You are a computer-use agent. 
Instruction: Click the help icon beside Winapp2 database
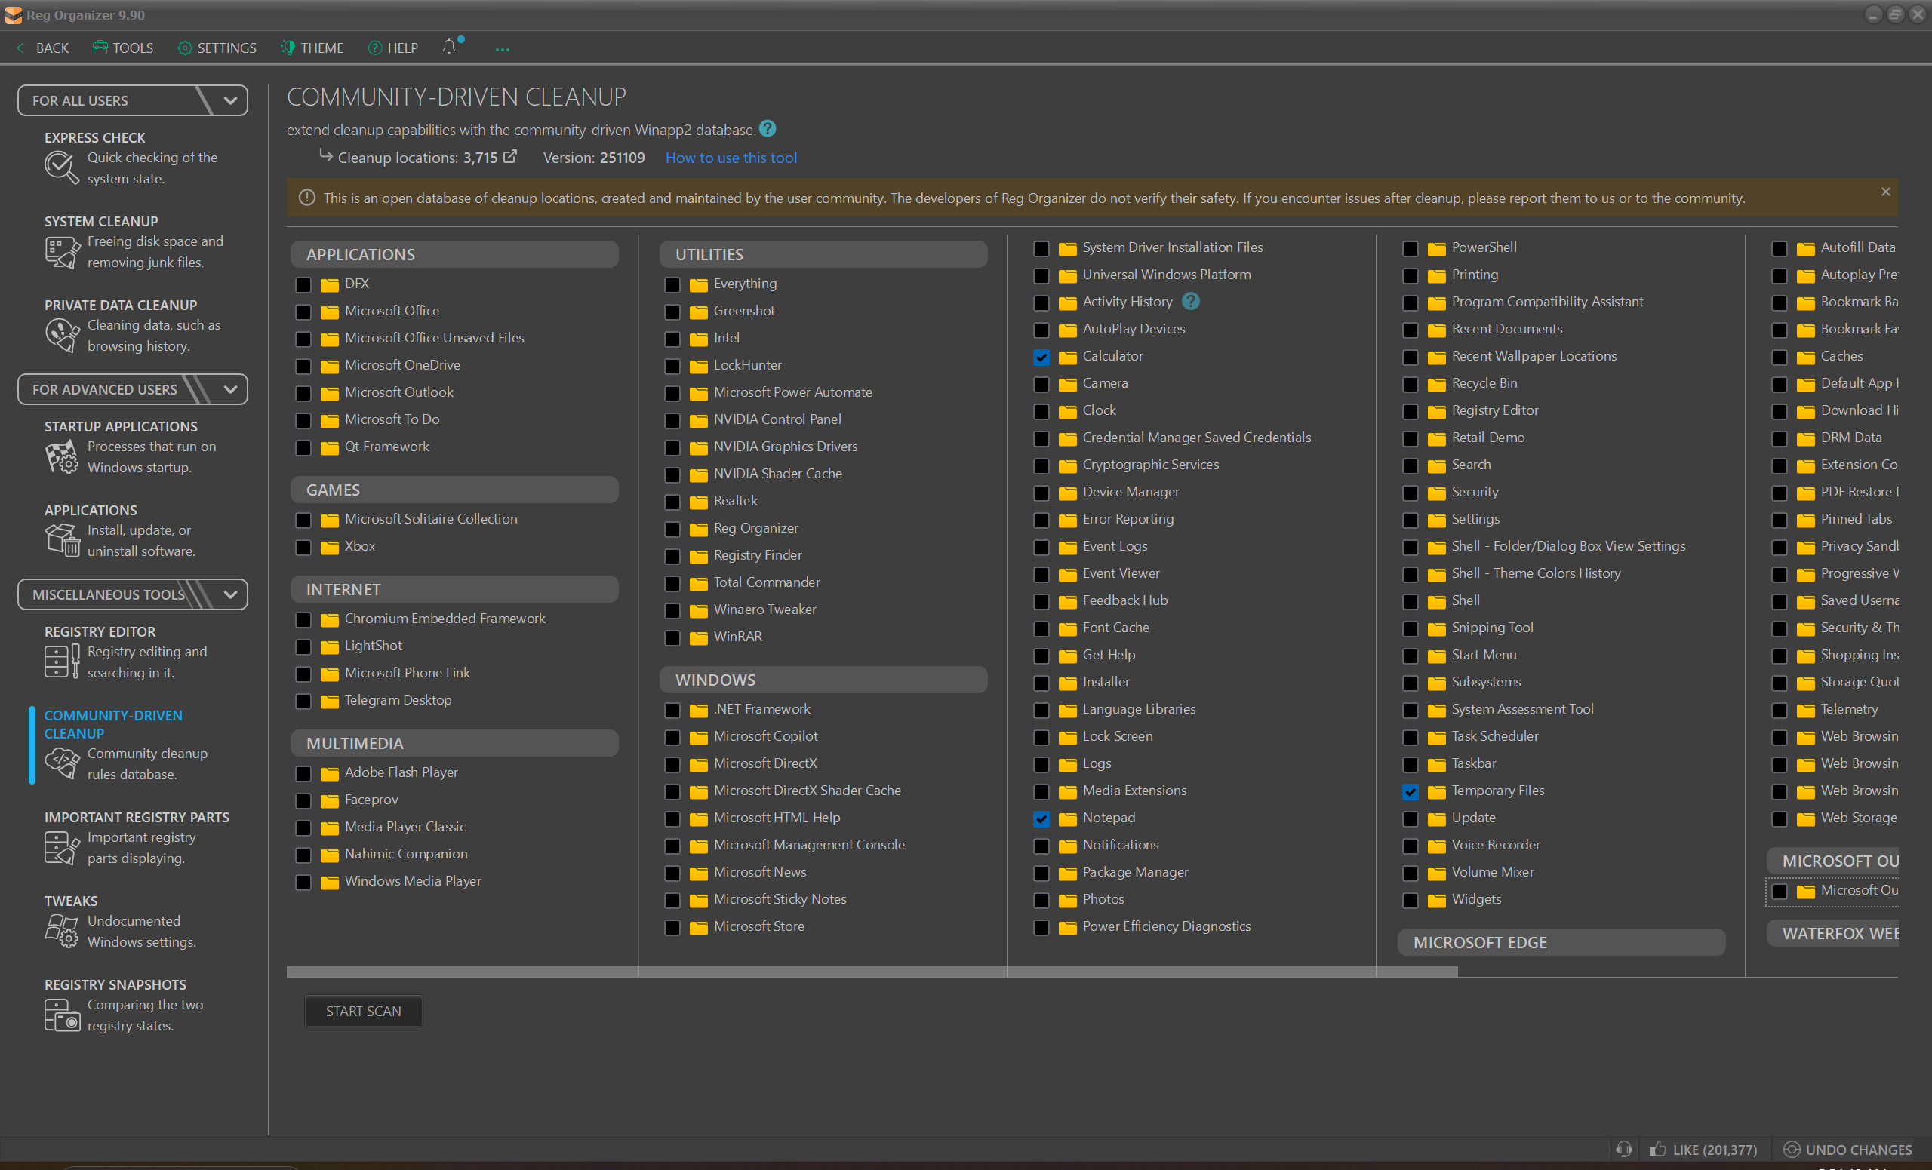768,128
